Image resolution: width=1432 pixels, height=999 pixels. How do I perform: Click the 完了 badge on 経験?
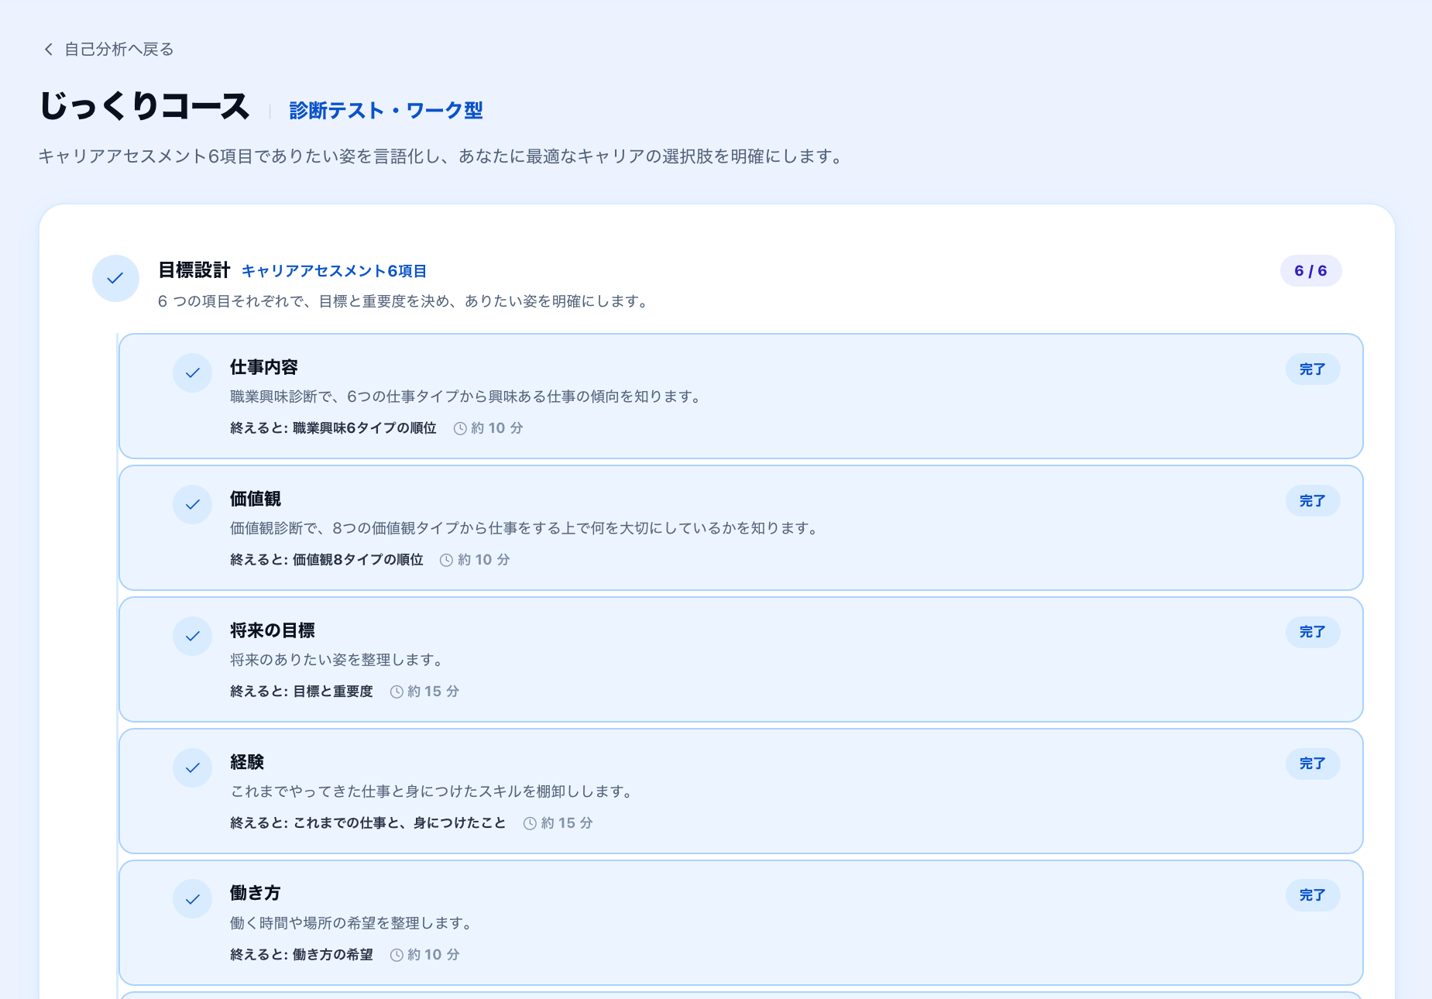[x=1313, y=764]
